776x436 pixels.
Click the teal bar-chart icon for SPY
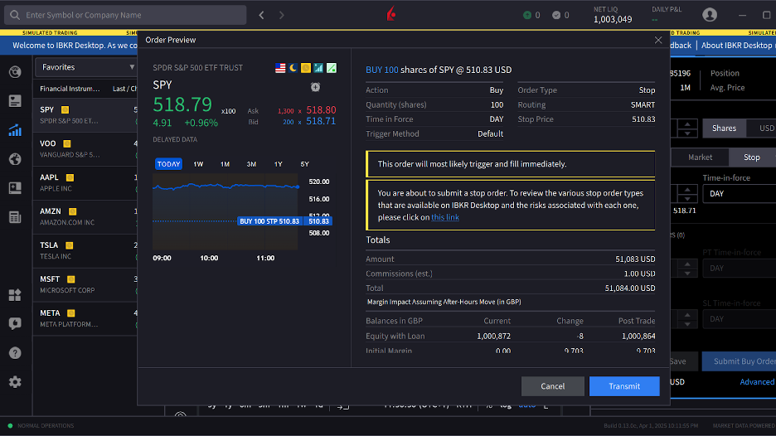(x=318, y=68)
